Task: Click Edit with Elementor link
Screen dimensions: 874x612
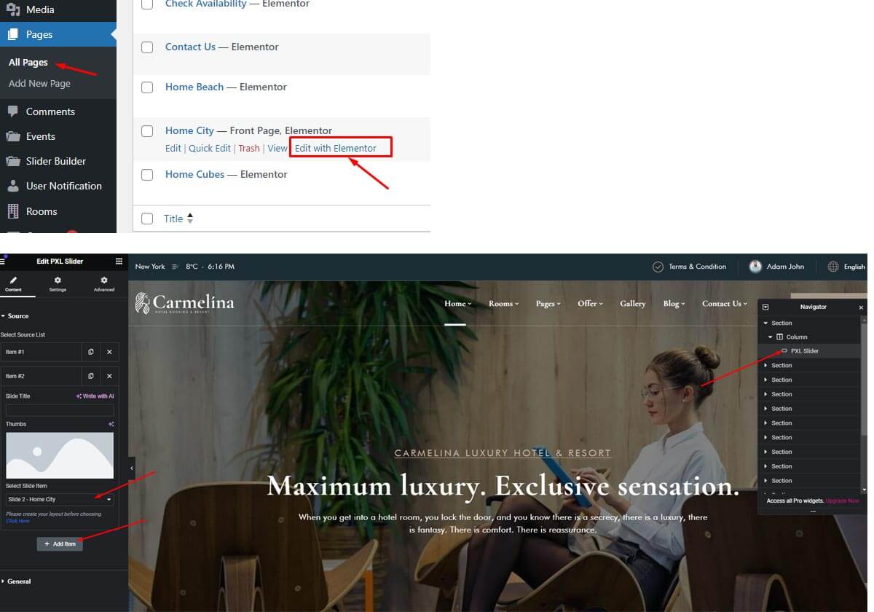Action: [x=336, y=148]
